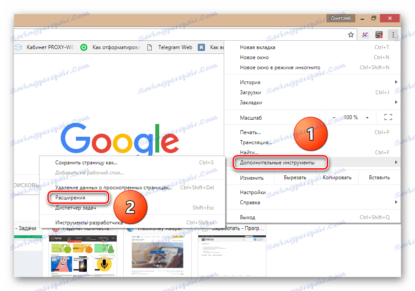Open the Заработать - Прогр... thumbnail
415x291 pixels.
232,256
